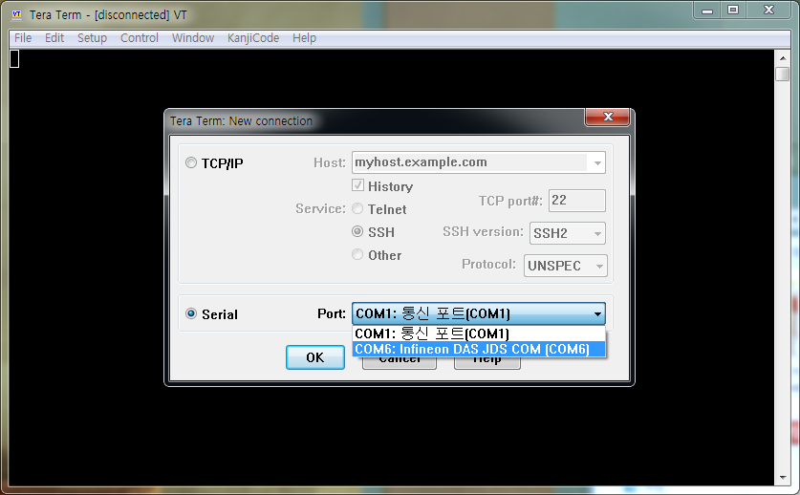Toggle the History checkbox
This screenshot has width=800, height=495.
click(357, 185)
